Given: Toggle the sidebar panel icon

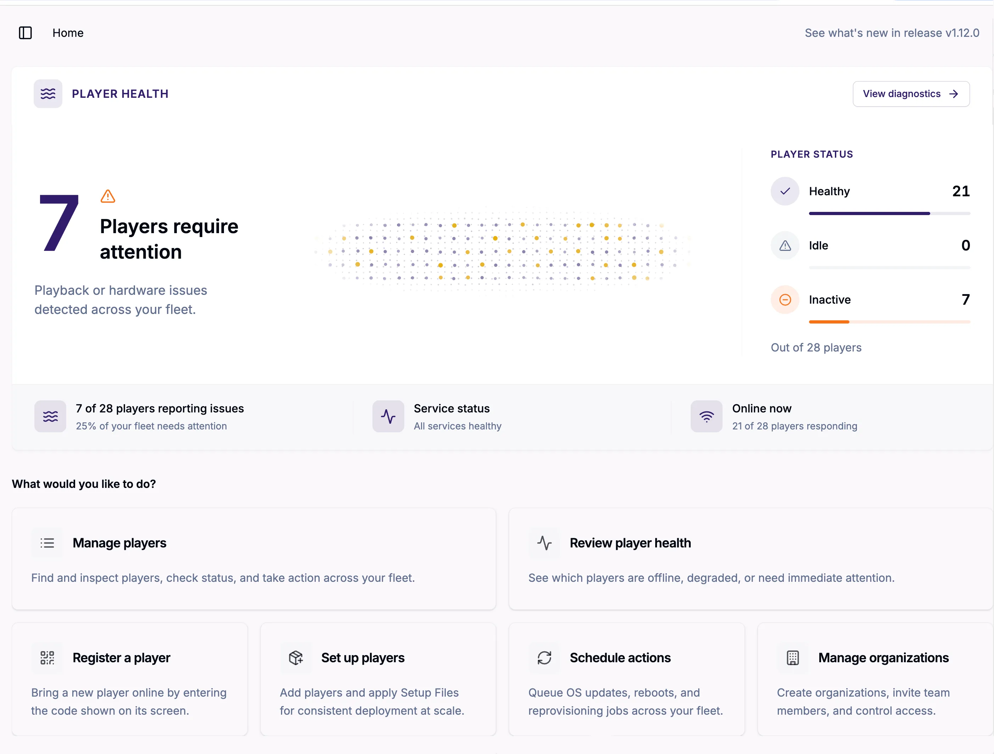Looking at the screenshot, I should point(25,33).
